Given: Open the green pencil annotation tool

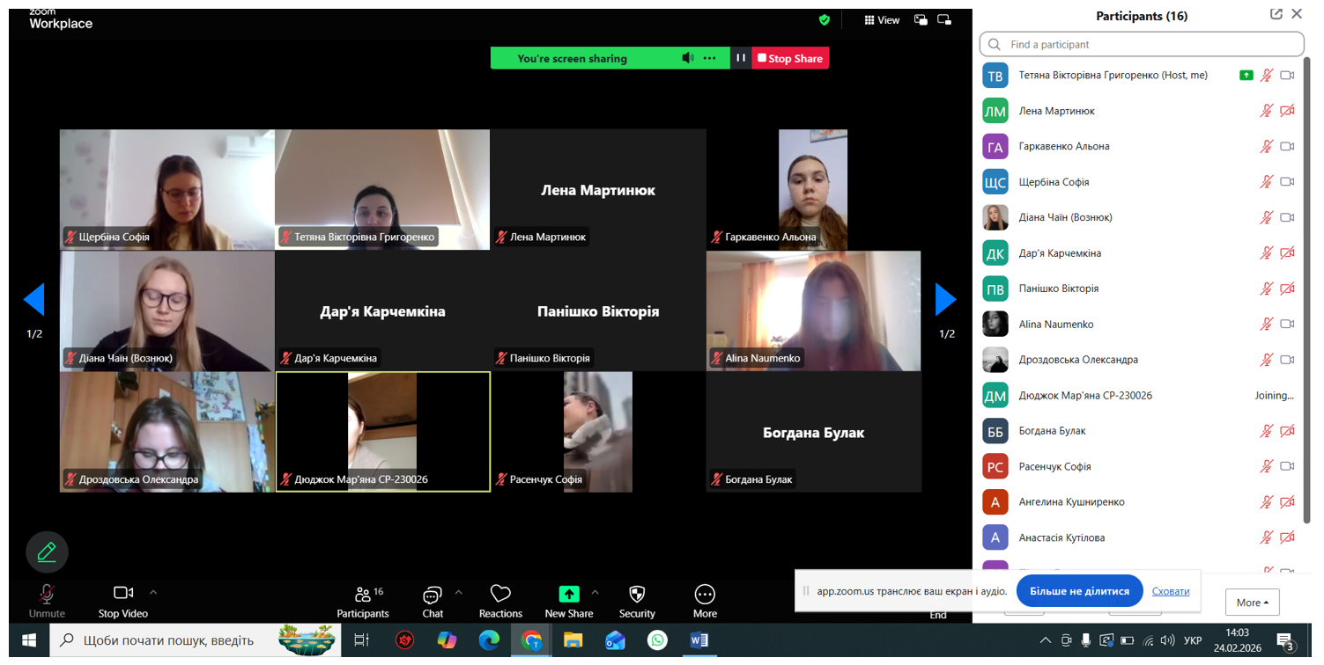Looking at the screenshot, I should point(47,552).
